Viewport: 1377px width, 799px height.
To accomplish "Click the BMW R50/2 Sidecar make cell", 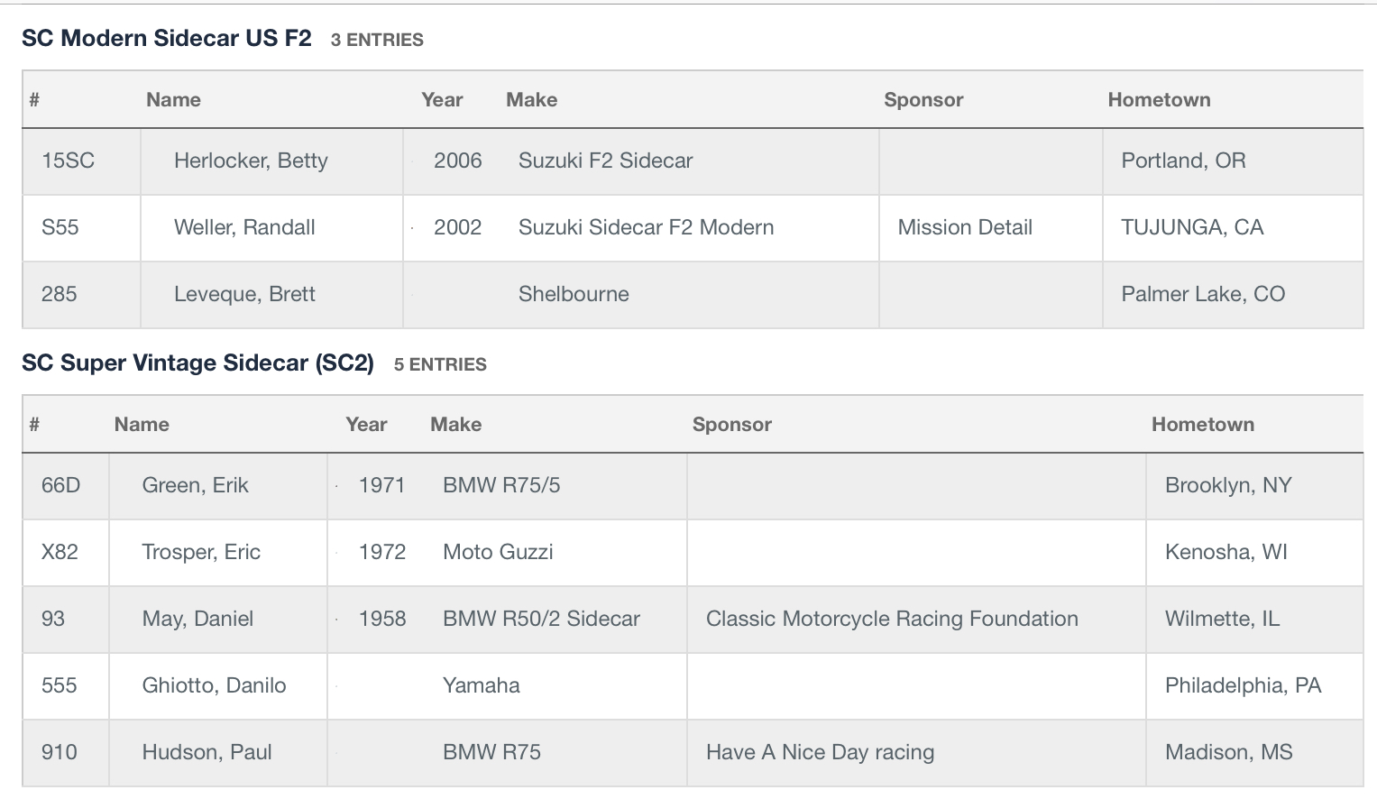I will coord(541,619).
